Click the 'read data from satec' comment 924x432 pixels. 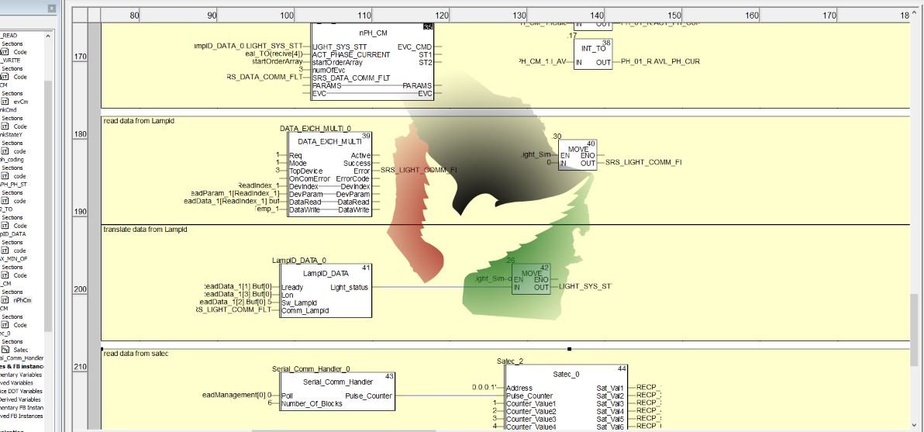(x=136, y=354)
